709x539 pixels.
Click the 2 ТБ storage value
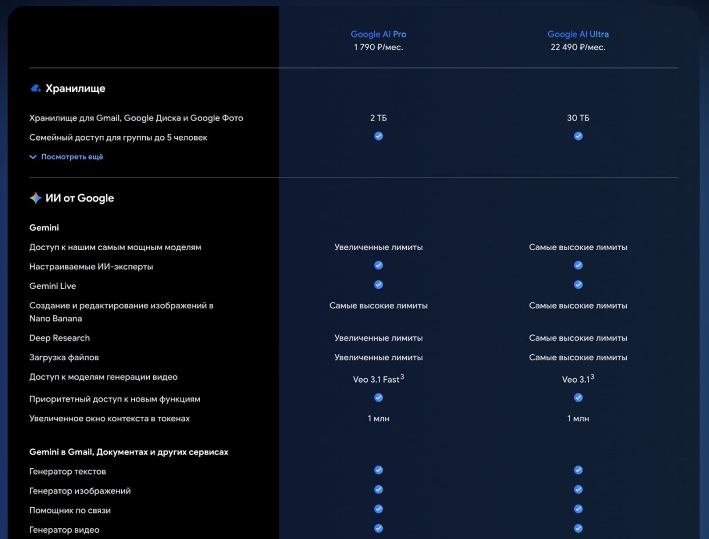pos(378,118)
